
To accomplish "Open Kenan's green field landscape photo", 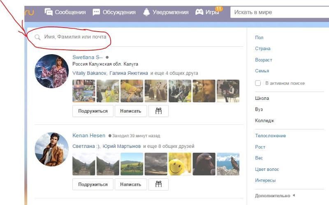I will click(x=132, y=164).
